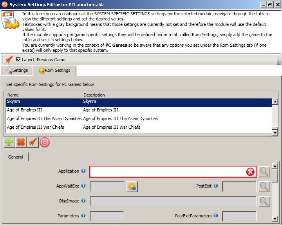Click the Name column header
This screenshot has width=282, height=226.
click(x=13, y=95)
